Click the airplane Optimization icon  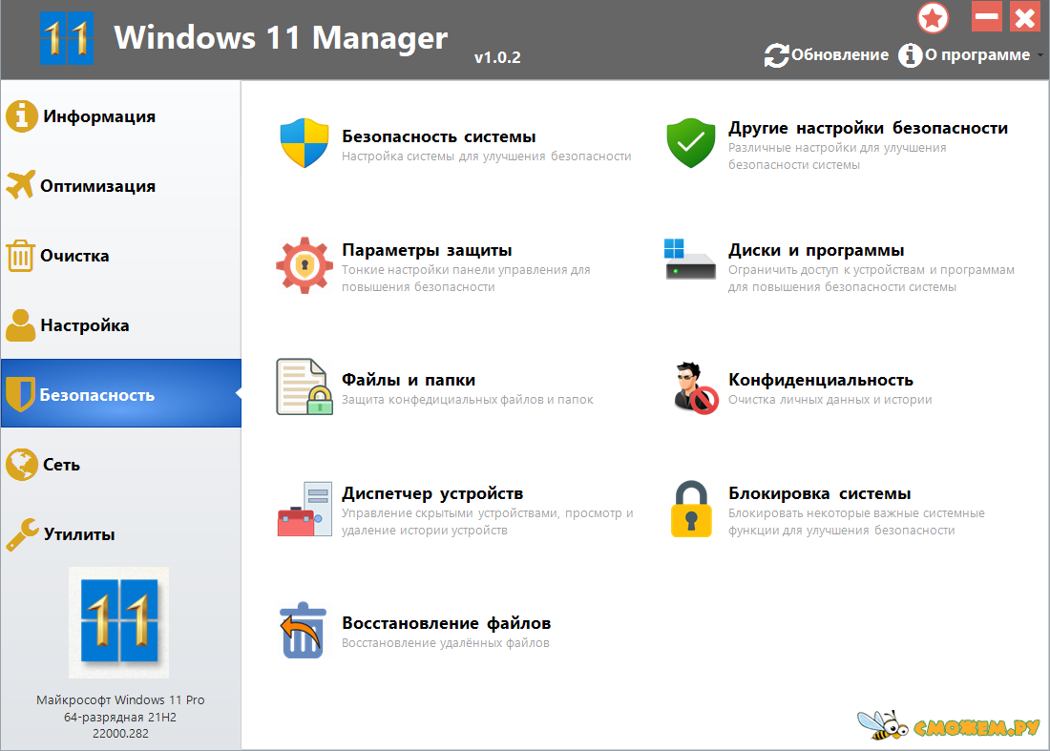coord(21,185)
